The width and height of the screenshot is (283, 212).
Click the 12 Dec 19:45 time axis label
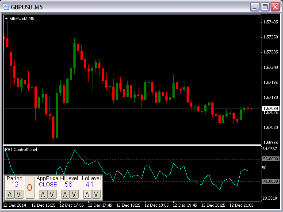pos(185,205)
